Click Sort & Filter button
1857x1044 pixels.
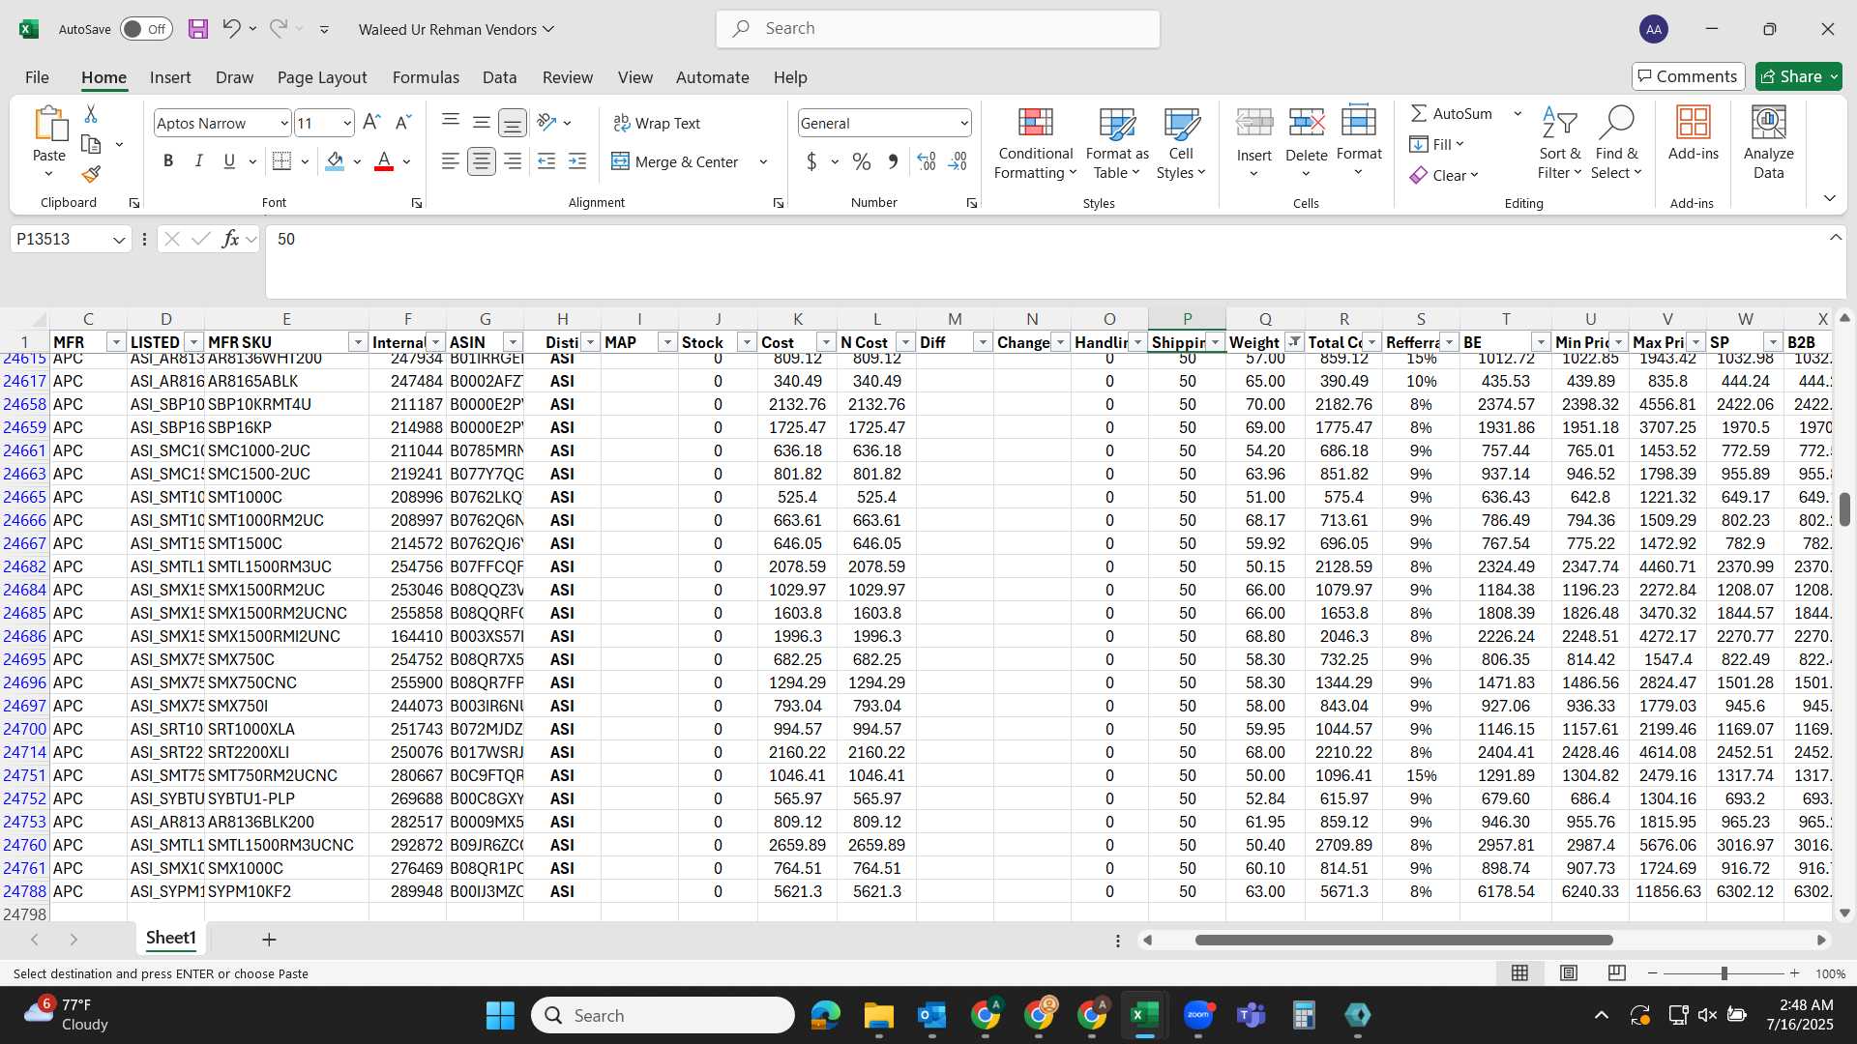[x=1560, y=143]
